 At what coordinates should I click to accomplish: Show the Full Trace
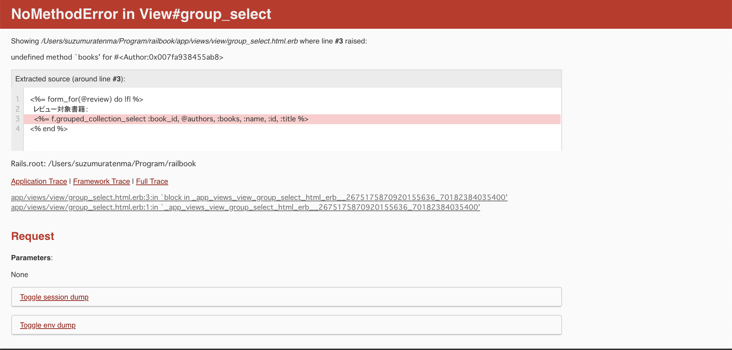coord(152,181)
